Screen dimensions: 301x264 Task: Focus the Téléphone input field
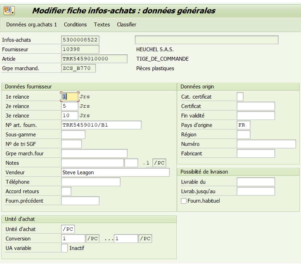tap(91, 182)
